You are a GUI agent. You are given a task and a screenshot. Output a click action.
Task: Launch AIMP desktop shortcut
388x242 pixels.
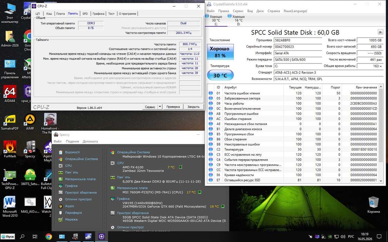[30, 122]
